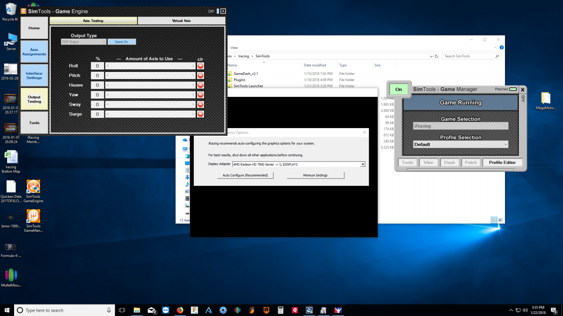Select the Plugins folder in Explorer

pyautogui.click(x=239, y=80)
